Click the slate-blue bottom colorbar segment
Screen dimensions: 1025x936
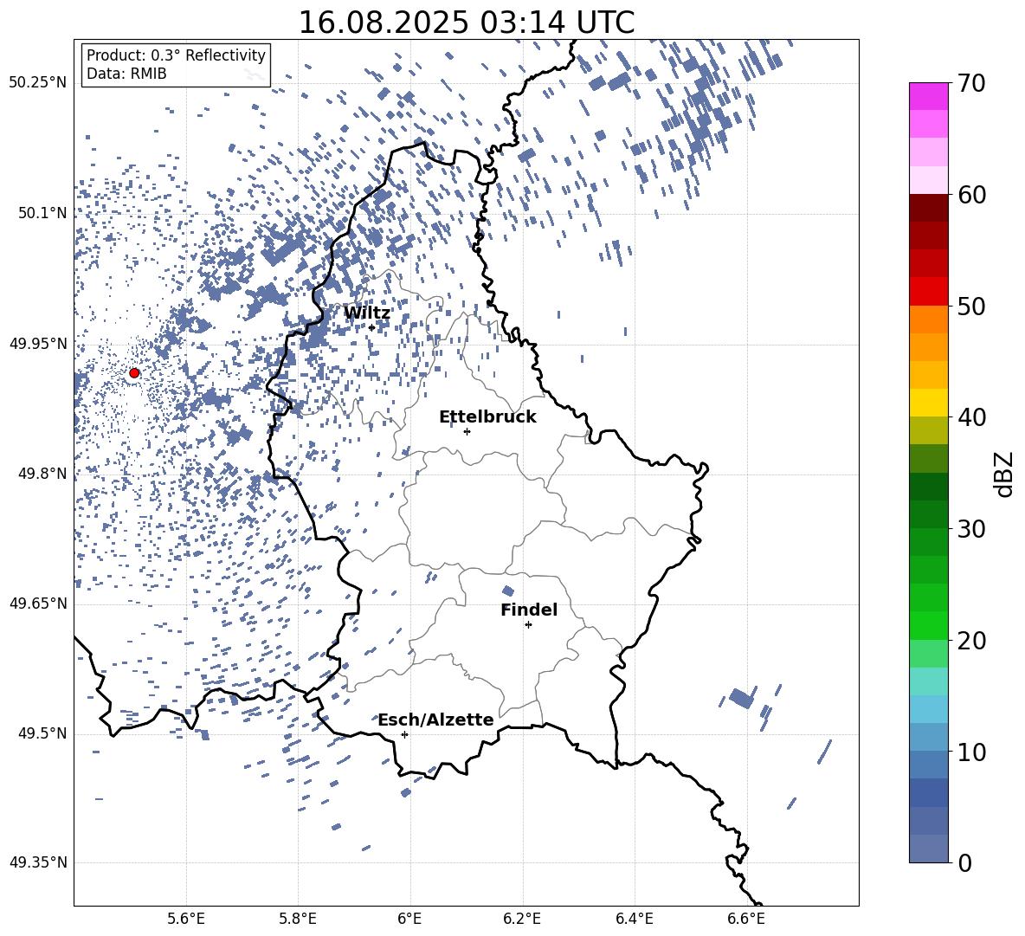929,849
